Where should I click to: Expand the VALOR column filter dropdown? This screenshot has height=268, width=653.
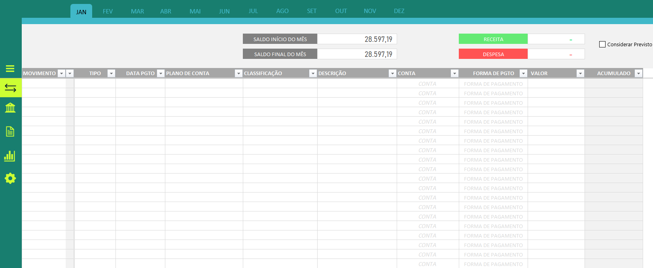(580, 74)
